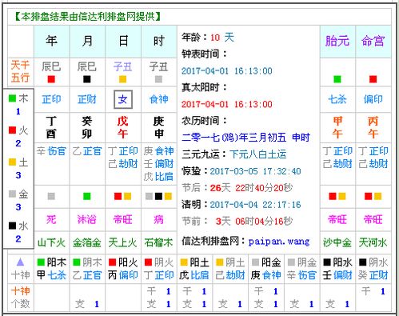The width and height of the screenshot is (399, 316).
Task: Click the 戊 比肩 cell in the bottom table
Action: (x=194, y=275)
